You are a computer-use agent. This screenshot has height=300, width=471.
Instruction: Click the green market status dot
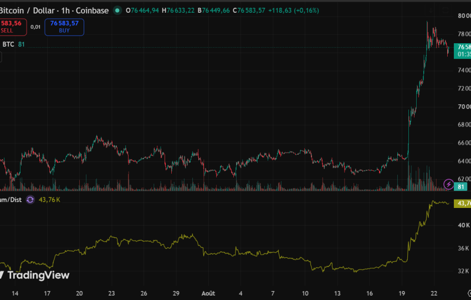[x=117, y=11]
